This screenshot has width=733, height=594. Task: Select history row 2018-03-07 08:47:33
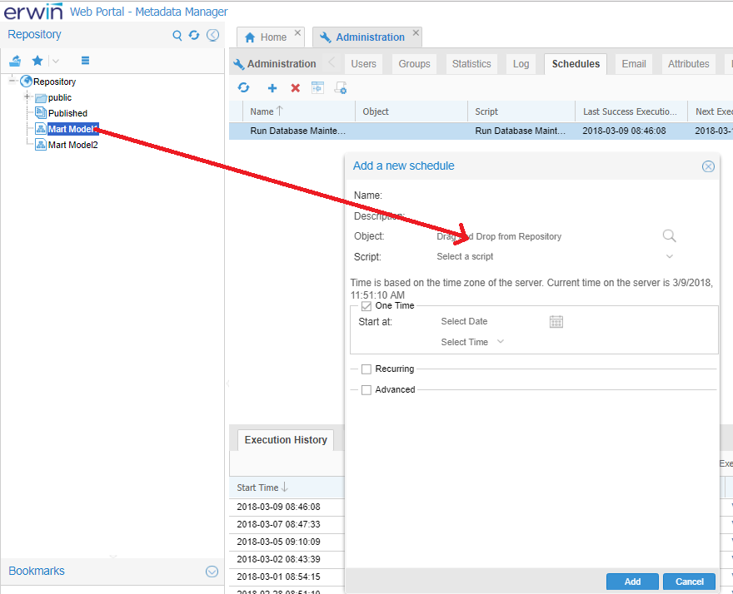[x=287, y=524]
